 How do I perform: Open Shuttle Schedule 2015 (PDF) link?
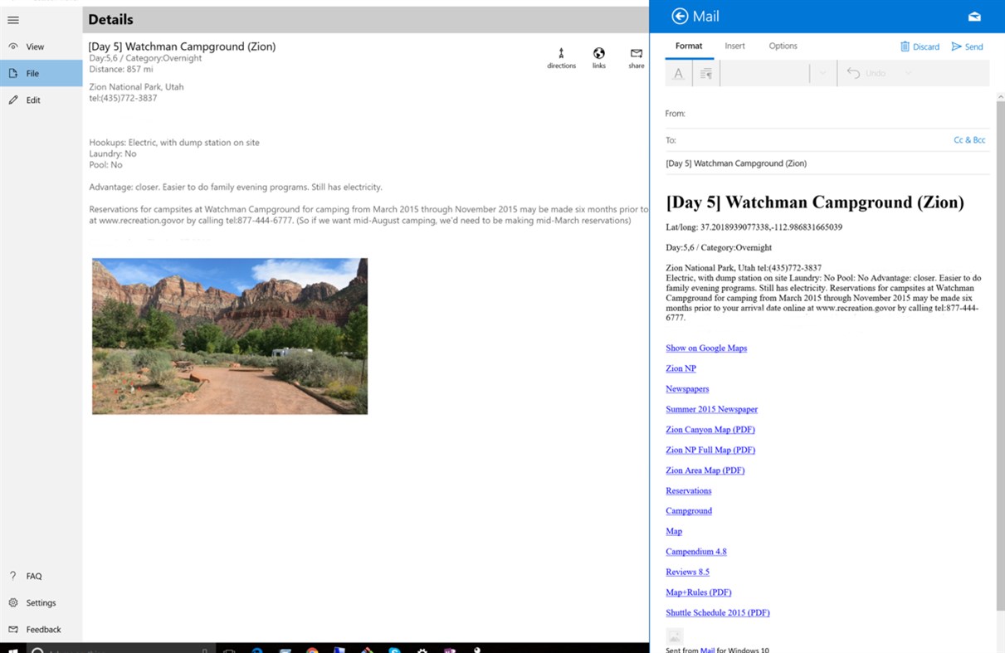(x=718, y=612)
